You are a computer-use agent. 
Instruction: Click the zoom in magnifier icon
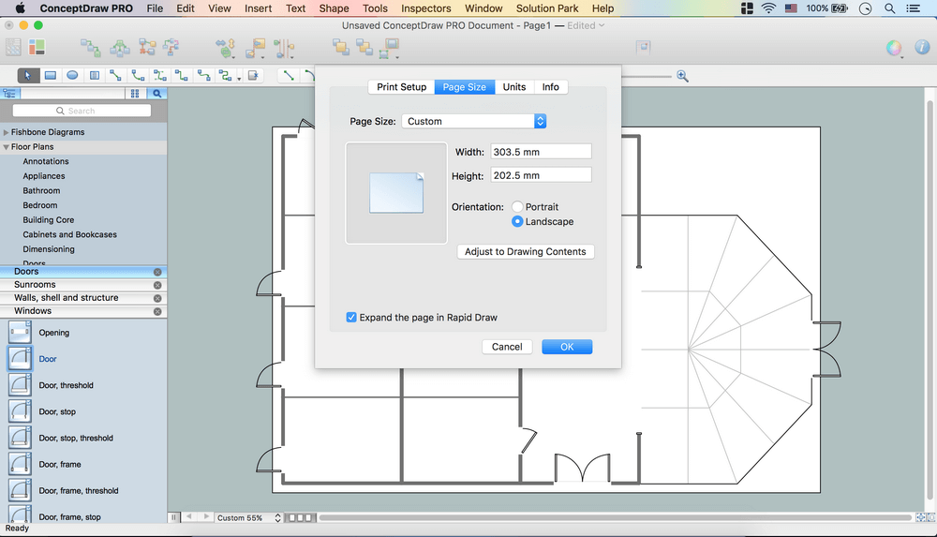pos(683,76)
